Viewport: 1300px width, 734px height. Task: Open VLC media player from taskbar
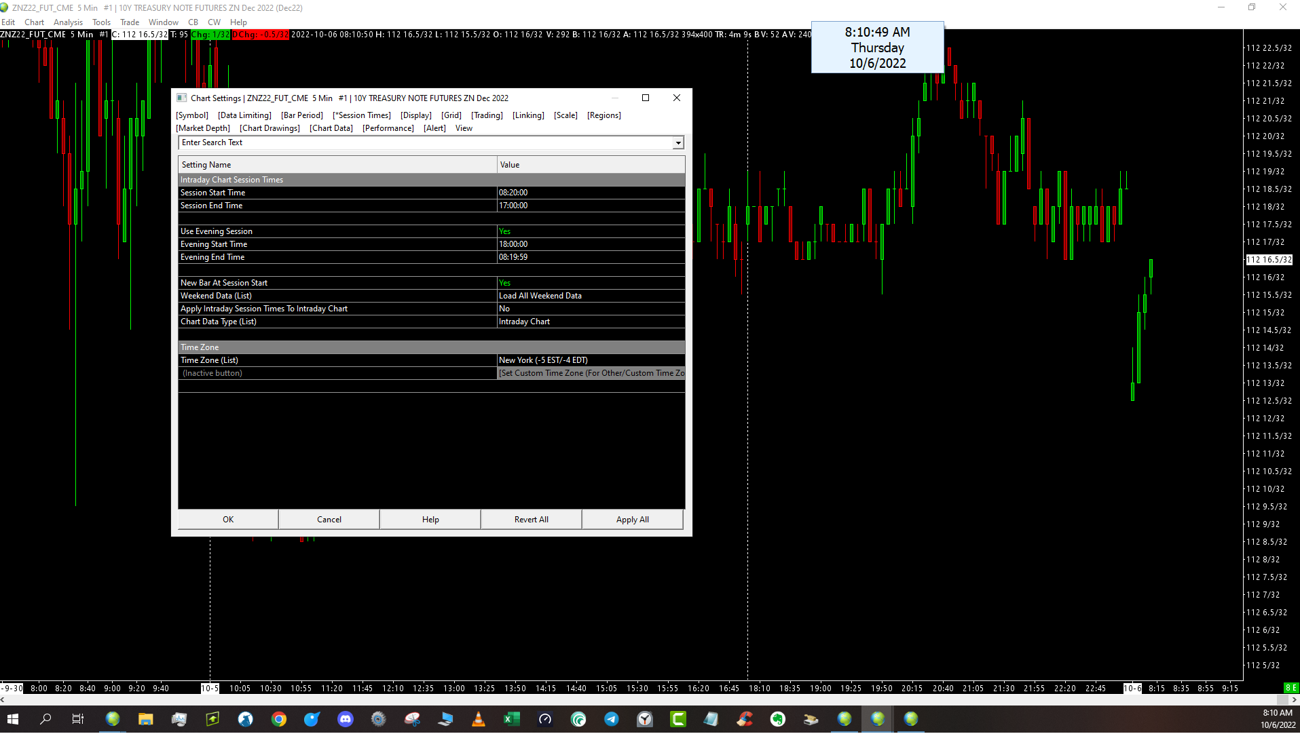click(479, 719)
